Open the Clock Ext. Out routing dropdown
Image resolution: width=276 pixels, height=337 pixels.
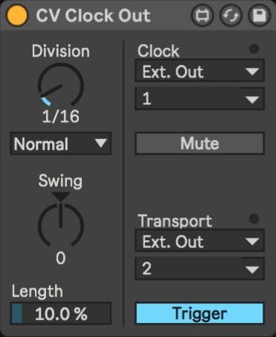[200, 71]
